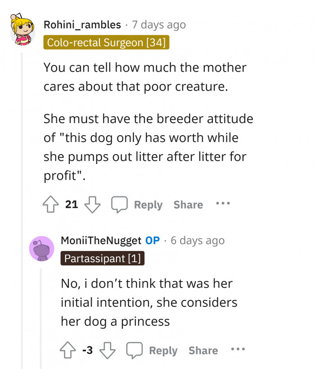Click the Partassipant flair badge

point(102,258)
